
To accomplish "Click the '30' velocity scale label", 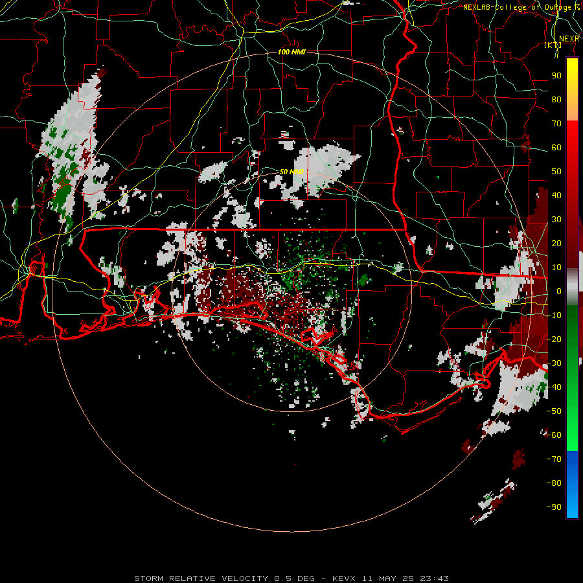I will pyautogui.click(x=556, y=220).
